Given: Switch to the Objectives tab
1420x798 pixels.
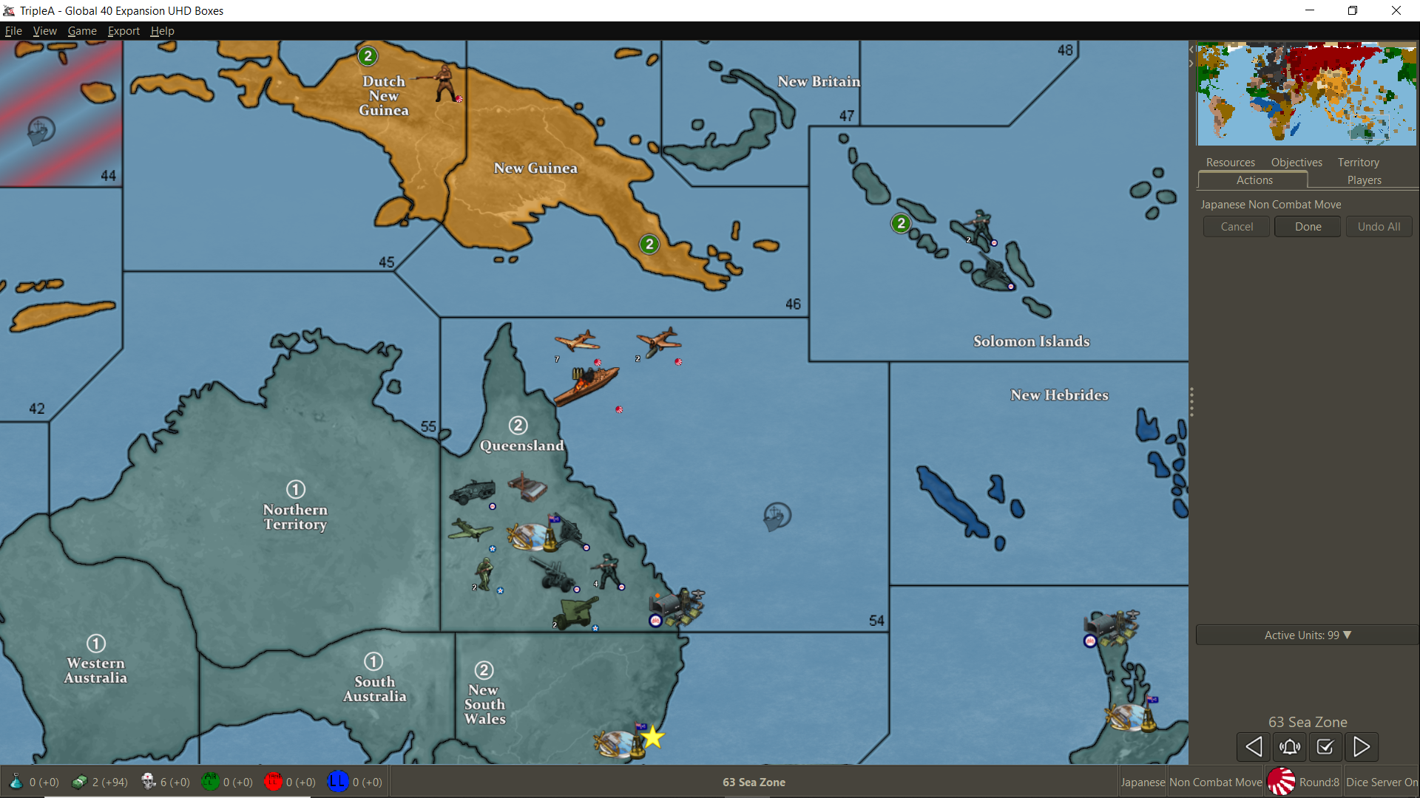Looking at the screenshot, I should pyautogui.click(x=1296, y=163).
